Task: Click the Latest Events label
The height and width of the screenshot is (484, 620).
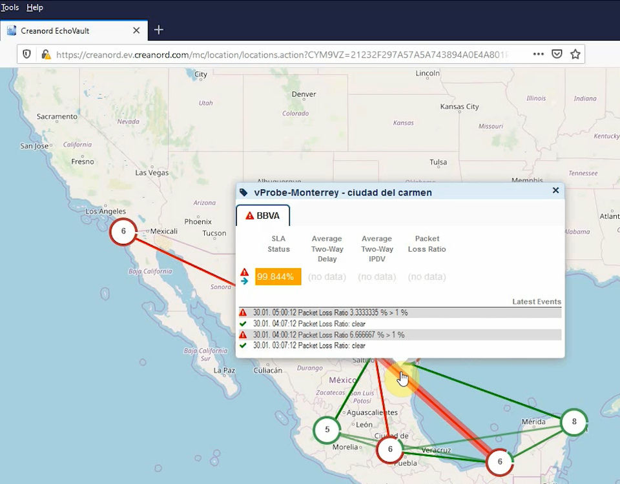Action: click(x=537, y=301)
